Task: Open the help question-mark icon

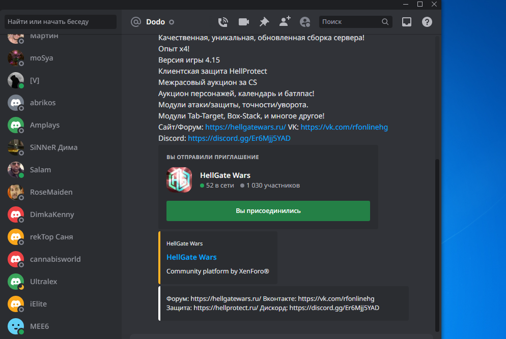Action: pyautogui.click(x=427, y=22)
